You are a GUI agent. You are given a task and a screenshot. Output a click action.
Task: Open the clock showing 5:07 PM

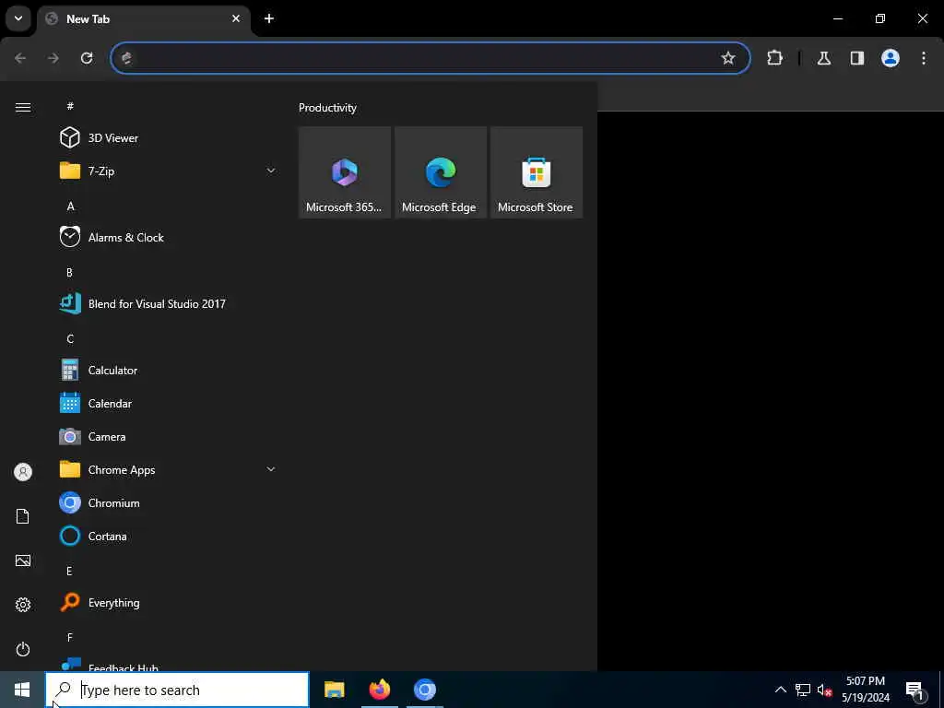(x=865, y=690)
